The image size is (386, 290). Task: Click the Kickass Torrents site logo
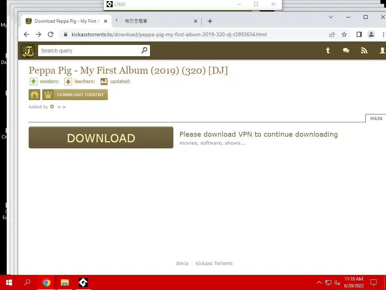pos(28,51)
